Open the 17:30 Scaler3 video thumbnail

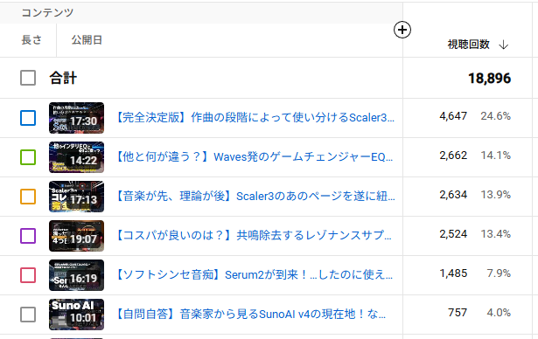(76, 118)
